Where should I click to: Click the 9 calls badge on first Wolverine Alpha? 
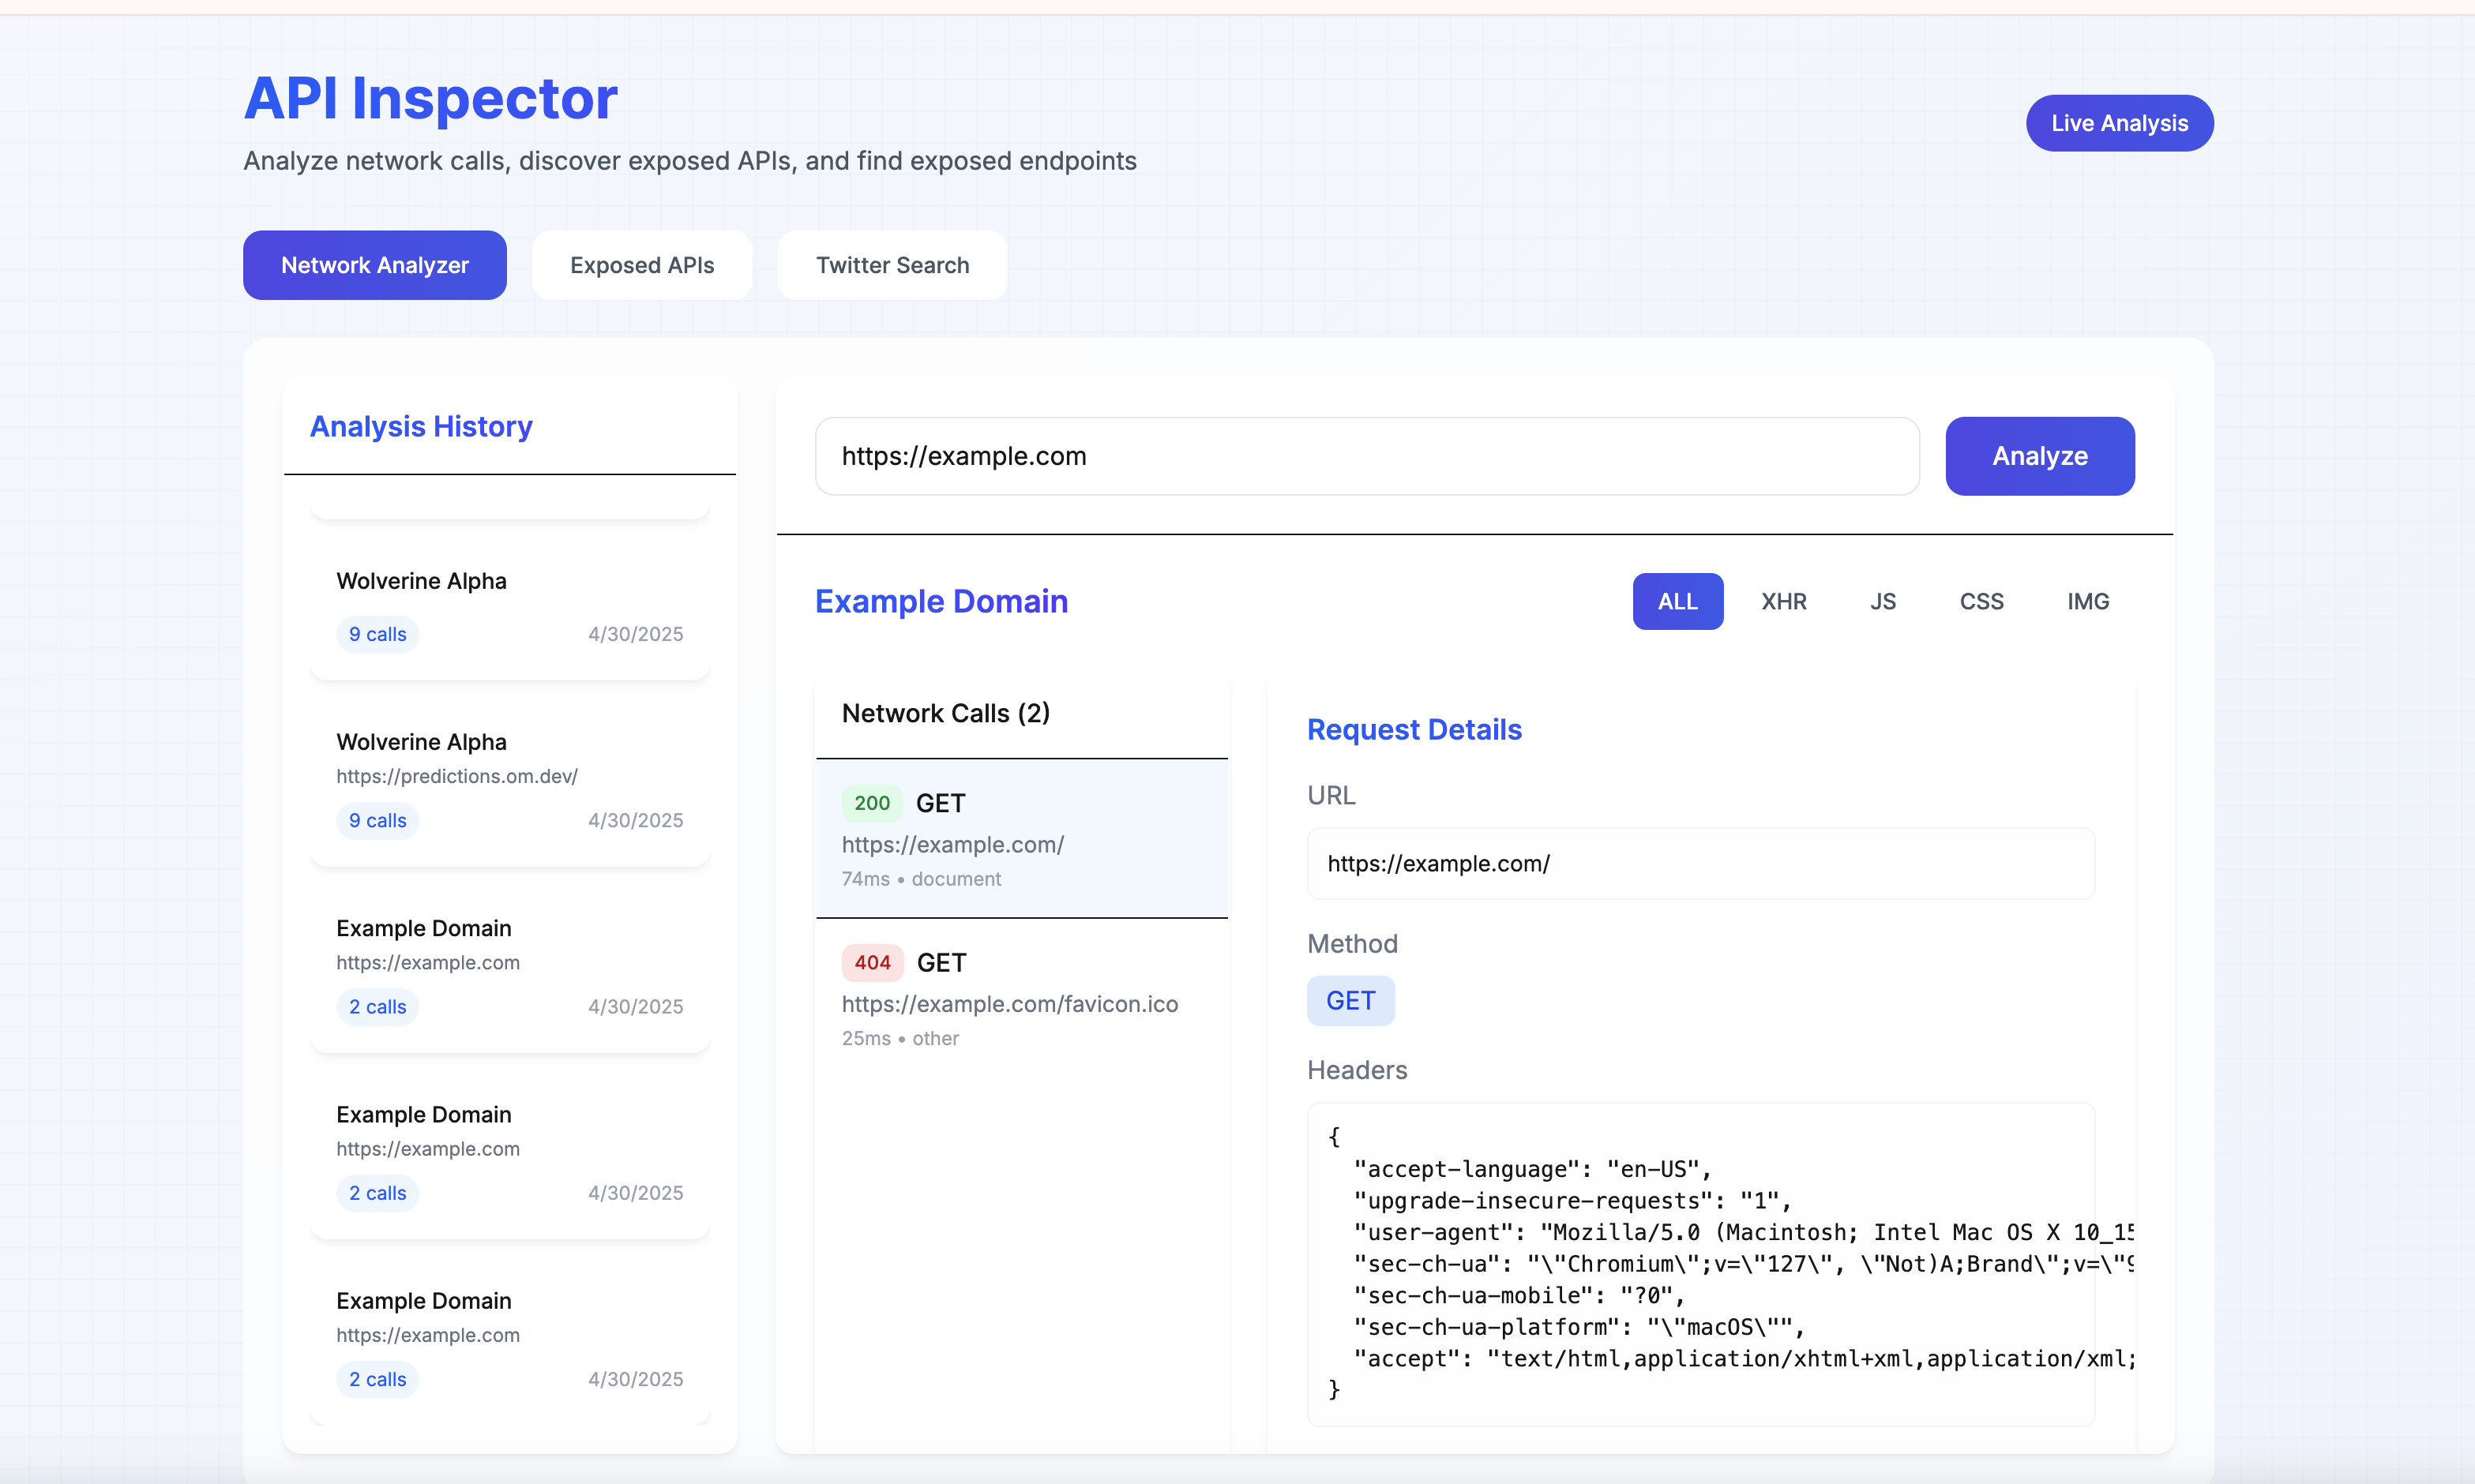(x=377, y=634)
